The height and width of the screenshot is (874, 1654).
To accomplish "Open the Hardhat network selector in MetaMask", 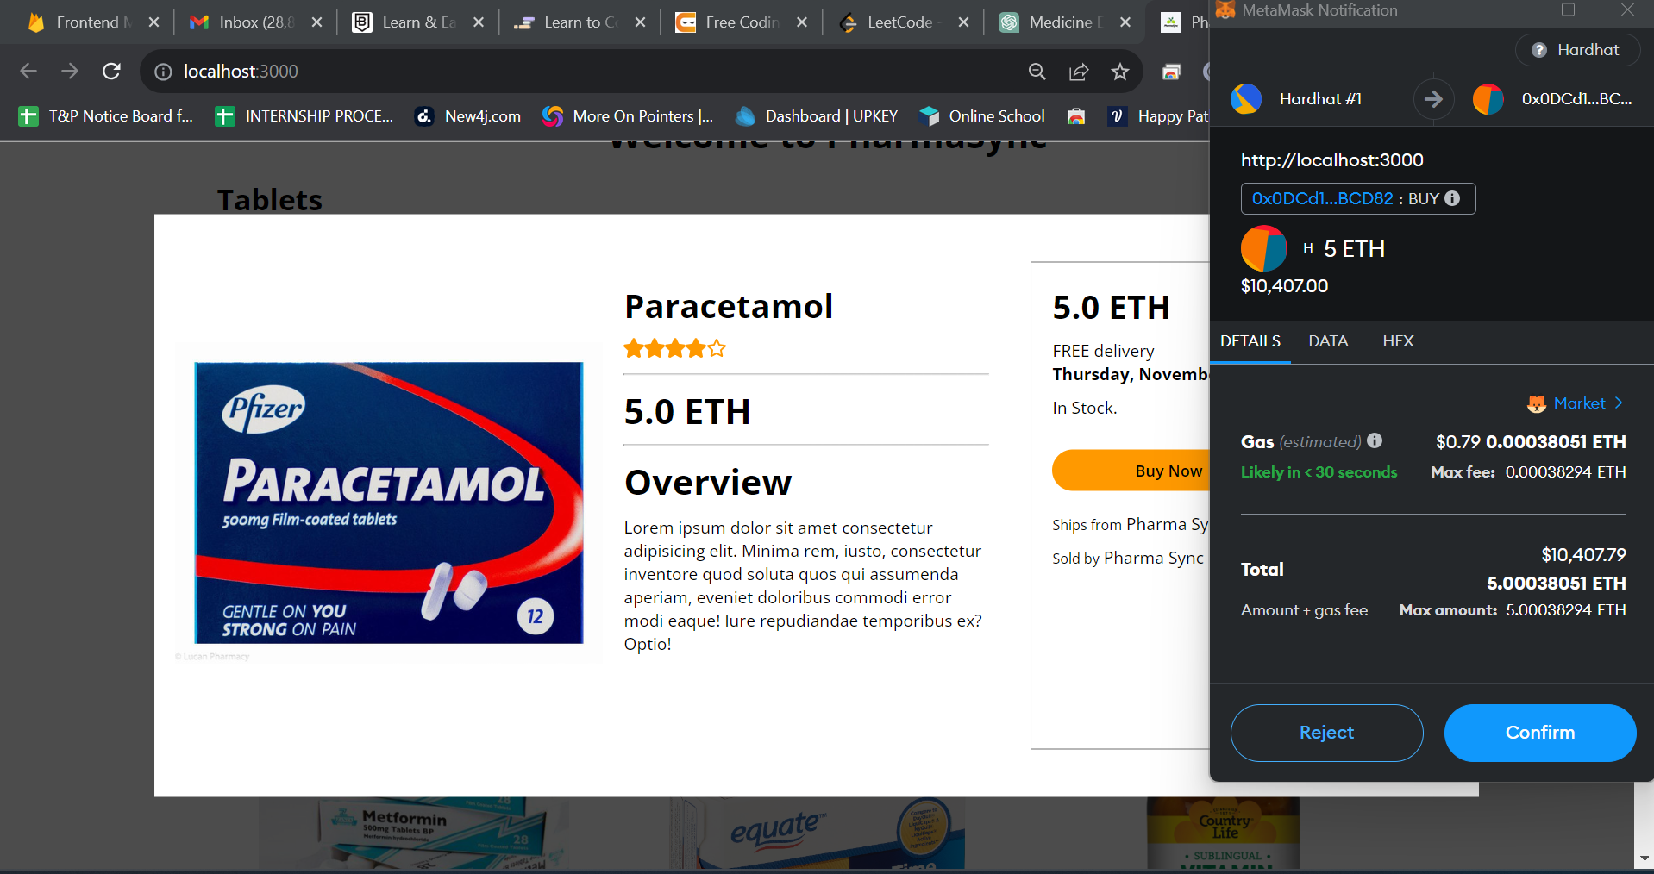I will (x=1577, y=50).
